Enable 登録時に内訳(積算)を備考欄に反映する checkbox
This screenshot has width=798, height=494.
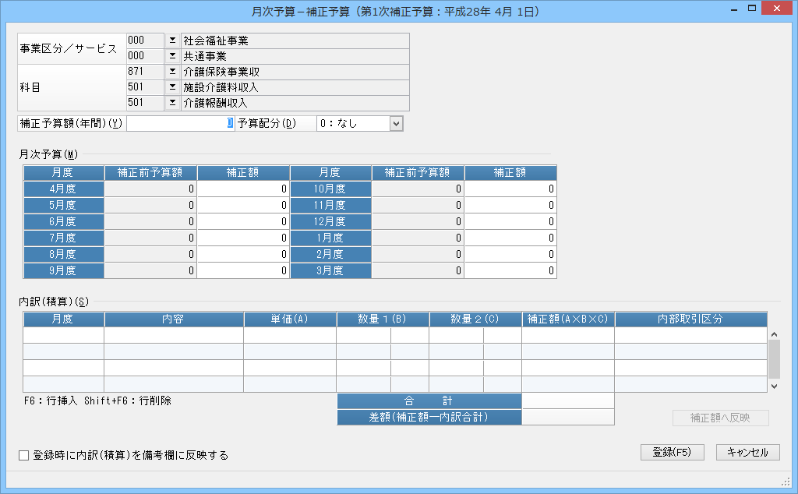[x=23, y=455]
